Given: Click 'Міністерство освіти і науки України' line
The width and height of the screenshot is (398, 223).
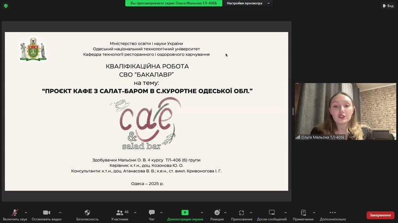Looking at the screenshot, I should [146, 44].
